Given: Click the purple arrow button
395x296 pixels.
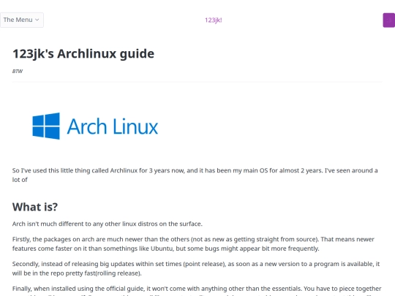Looking at the screenshot, I should click(x=389, y=20).
